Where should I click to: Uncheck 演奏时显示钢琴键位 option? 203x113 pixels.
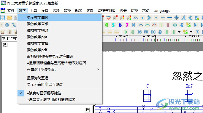point(60,93)
